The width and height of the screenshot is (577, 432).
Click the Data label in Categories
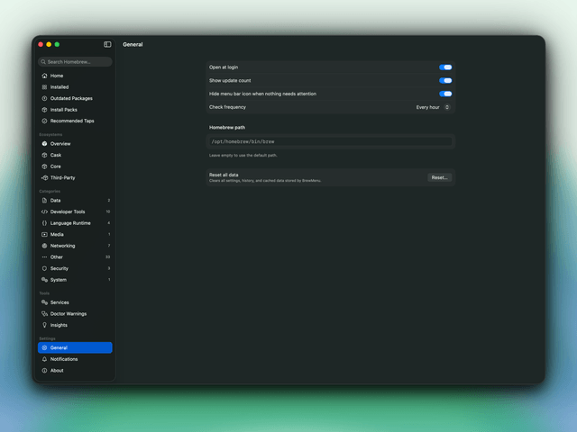(x=56, y=201)
